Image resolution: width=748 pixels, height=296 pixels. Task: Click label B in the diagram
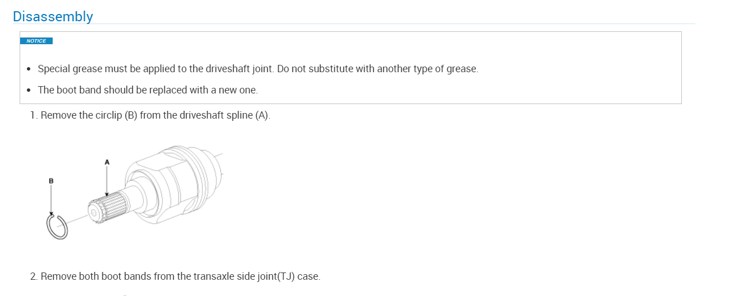tap(51, 181)
